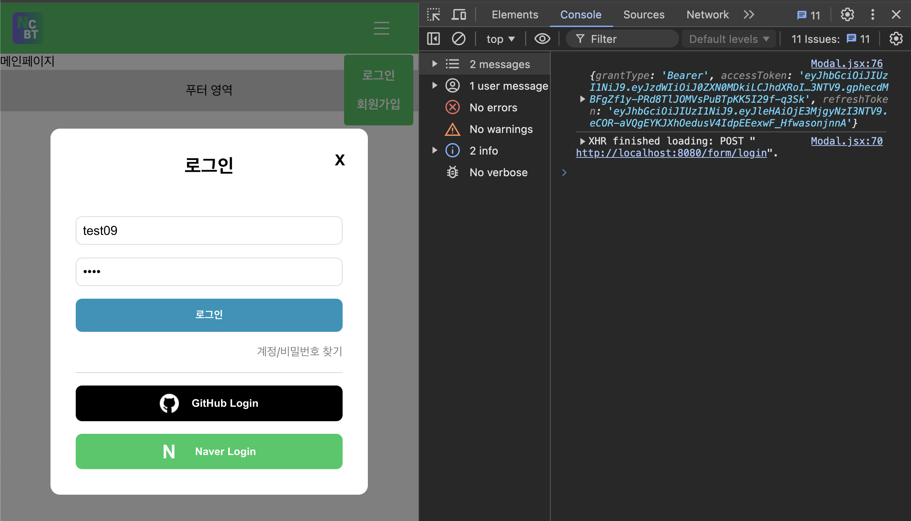The height and width of the screenshot is (521, 911).
Task: Open console settings gear icon
Action: point(896,39)
